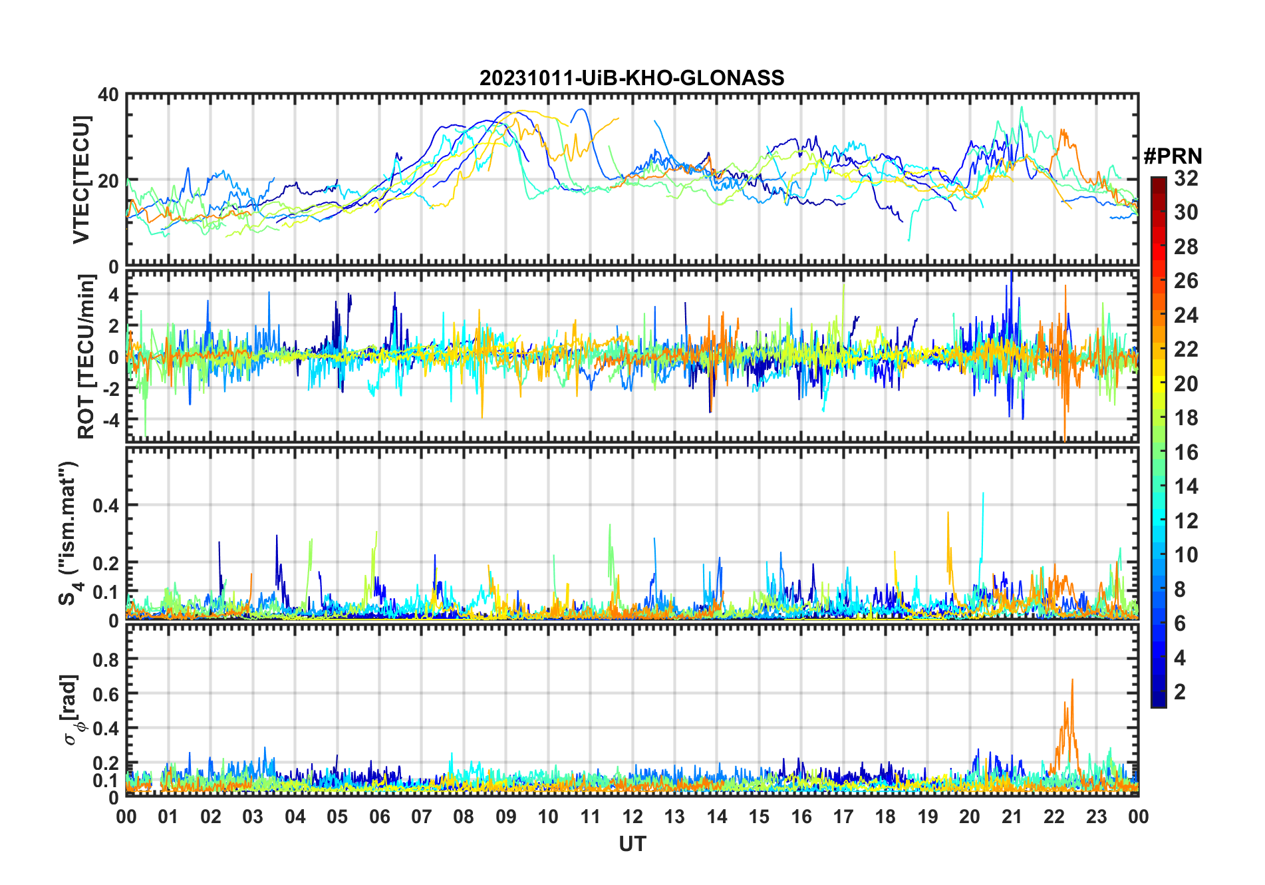Click the "28" label on the PRN colorbar
This screenshot has height=885, width=1265.
pyautogui.click(x=1186, y=247)
